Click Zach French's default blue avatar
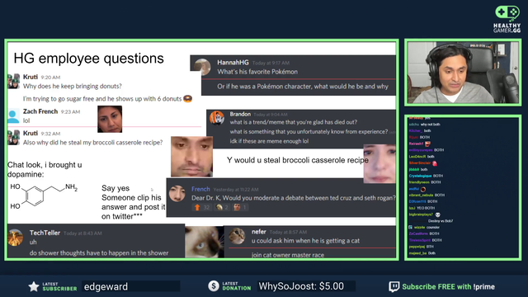The width and height of the screenshot is (528, 297). (x=13, y=116)
